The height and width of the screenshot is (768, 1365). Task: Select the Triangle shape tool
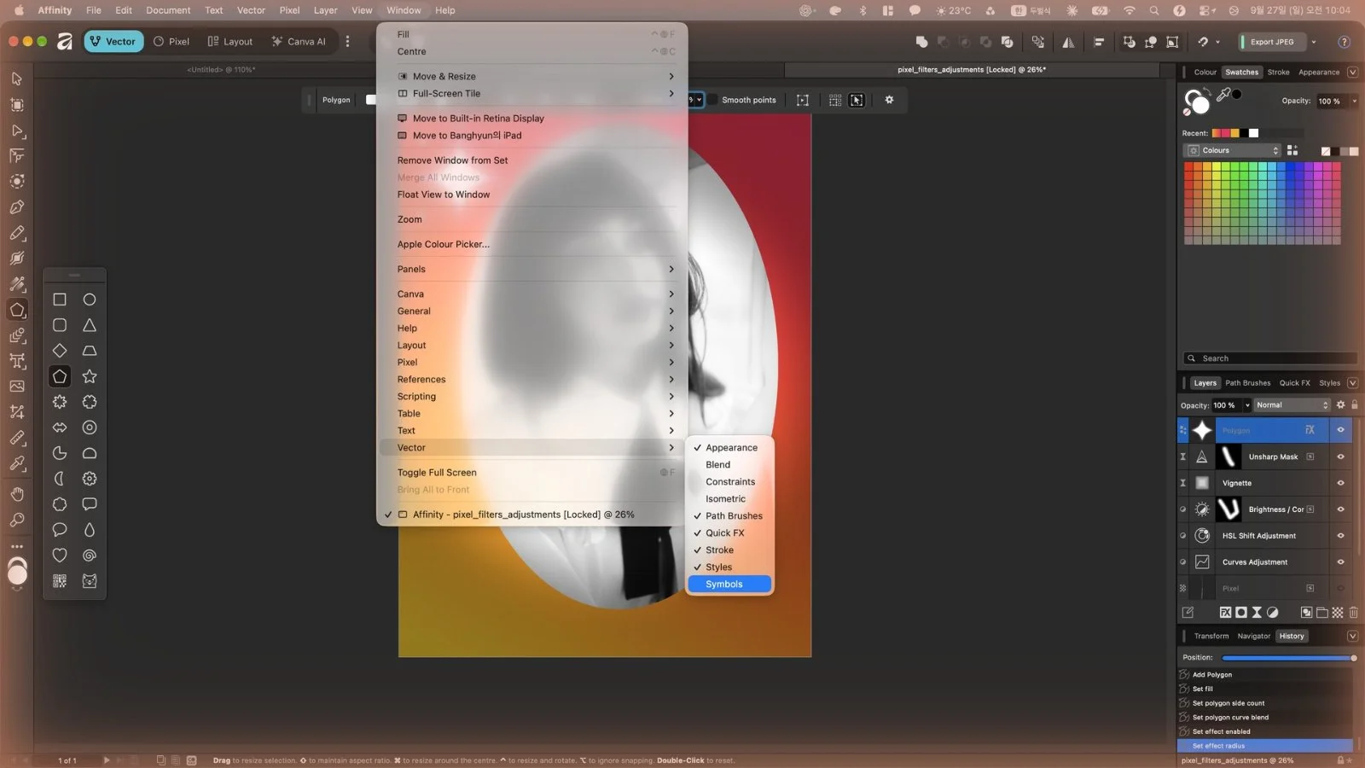[x=90, y=325]
